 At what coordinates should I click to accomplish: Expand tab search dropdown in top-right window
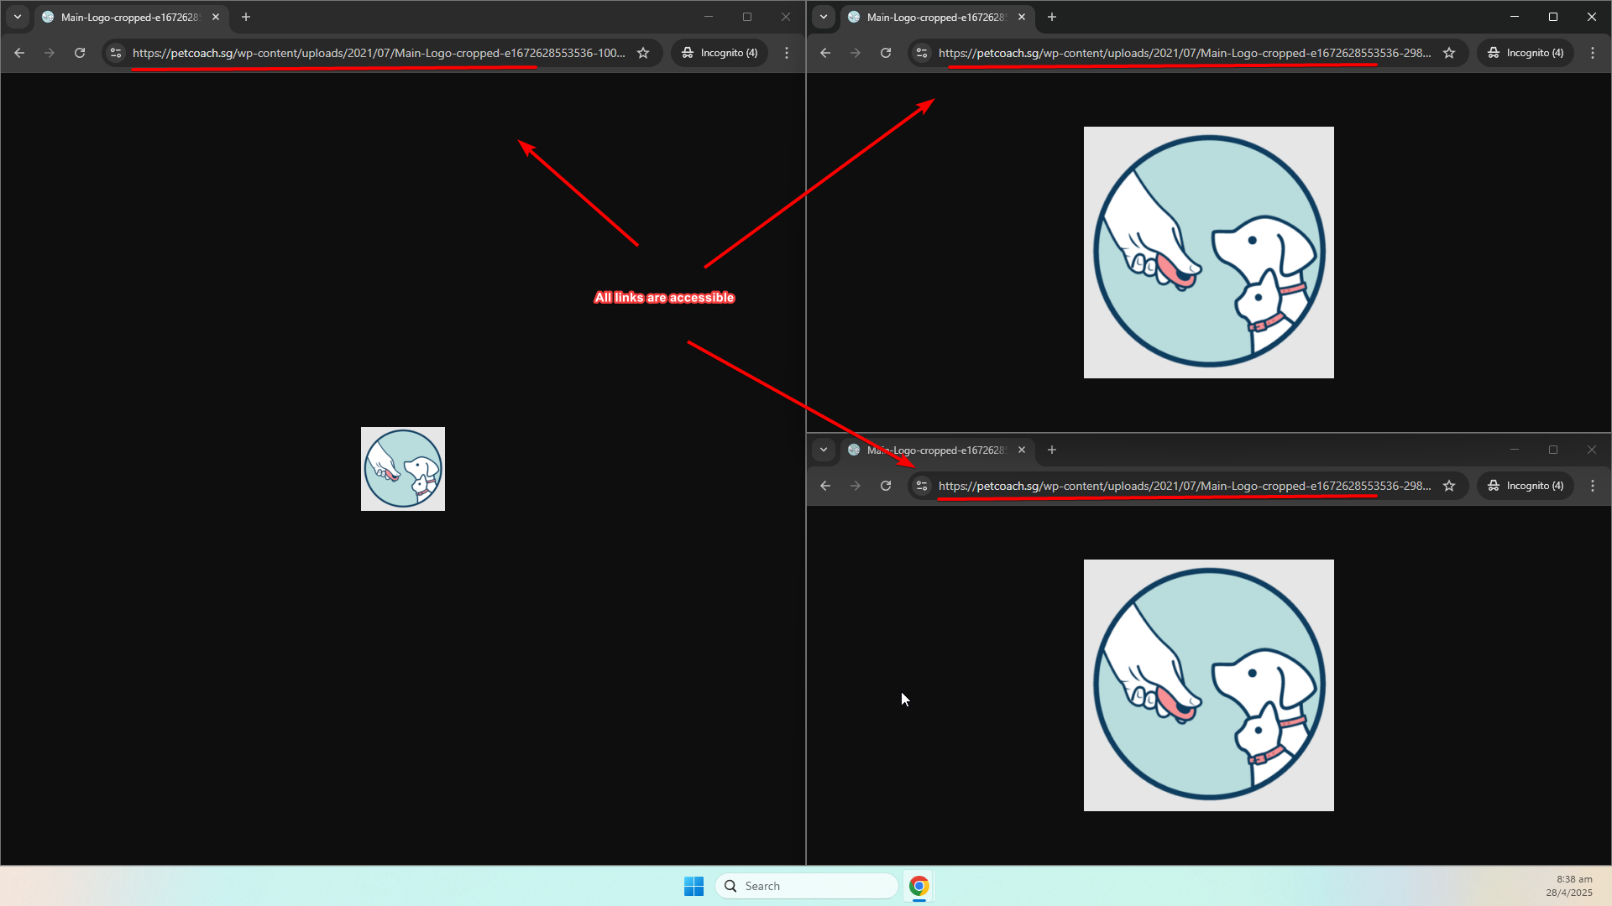pos(824,17)
